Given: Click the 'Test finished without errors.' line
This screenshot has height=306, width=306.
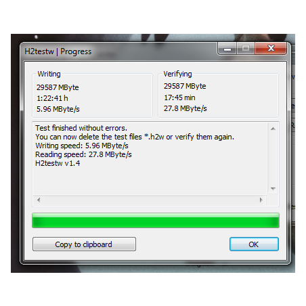Looking at the screenshot, I should click(81, 128).
